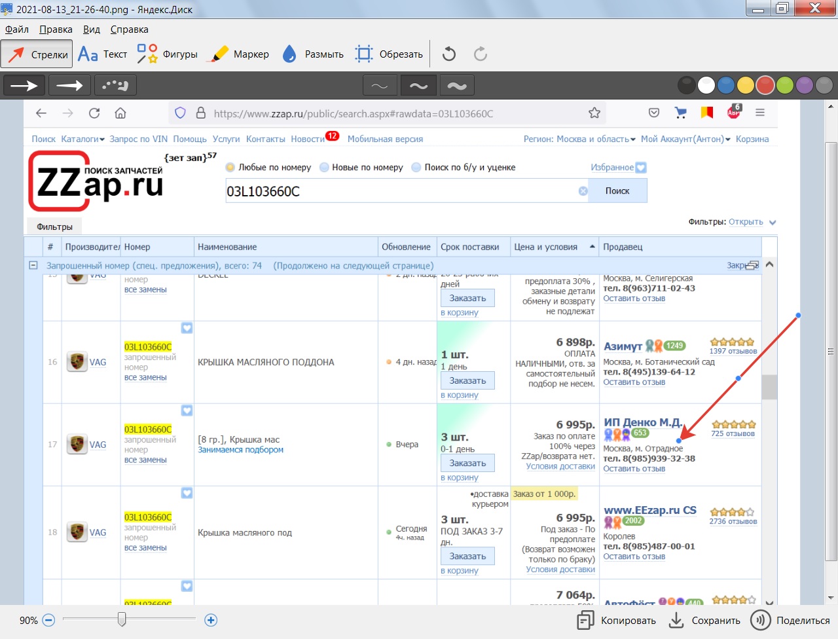The width and height of the screenshot is (838, 639).
Task: Click Заказать for Азимут offer
Action: [x=467, y=381]
